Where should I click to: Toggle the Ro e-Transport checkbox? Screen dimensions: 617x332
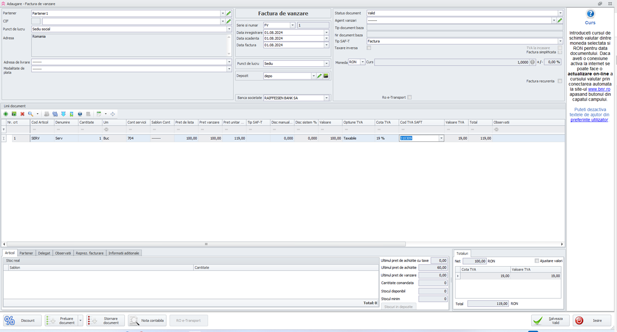(x=409, y=97)
